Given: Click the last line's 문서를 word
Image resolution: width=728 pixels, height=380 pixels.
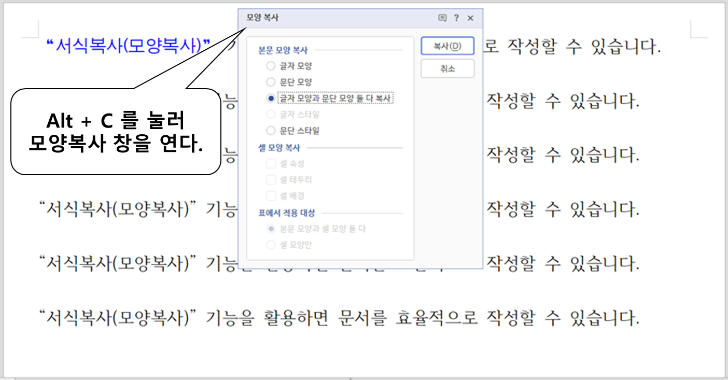Looking at the screenshot, I should click(362, 317).
